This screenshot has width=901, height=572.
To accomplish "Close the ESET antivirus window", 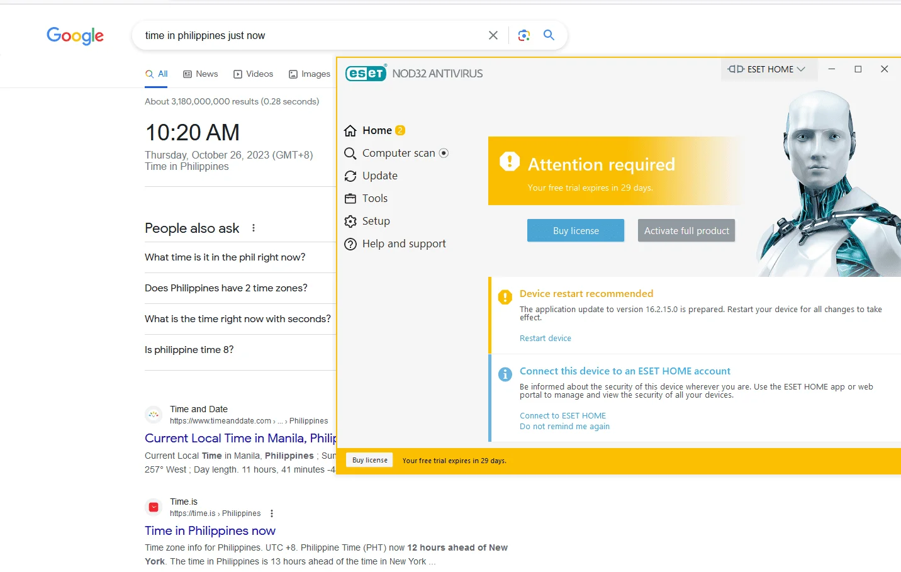I will (x=885, y=69).
